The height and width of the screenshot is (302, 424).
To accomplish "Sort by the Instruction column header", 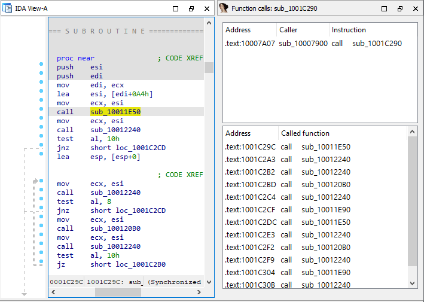I will coord(349,30).
